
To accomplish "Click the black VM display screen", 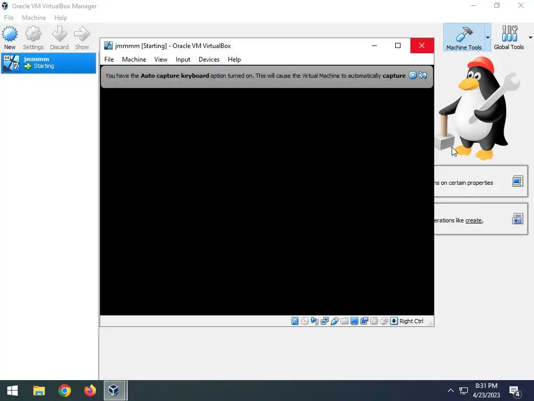I will pyautogui.click(x=266, y=201).
